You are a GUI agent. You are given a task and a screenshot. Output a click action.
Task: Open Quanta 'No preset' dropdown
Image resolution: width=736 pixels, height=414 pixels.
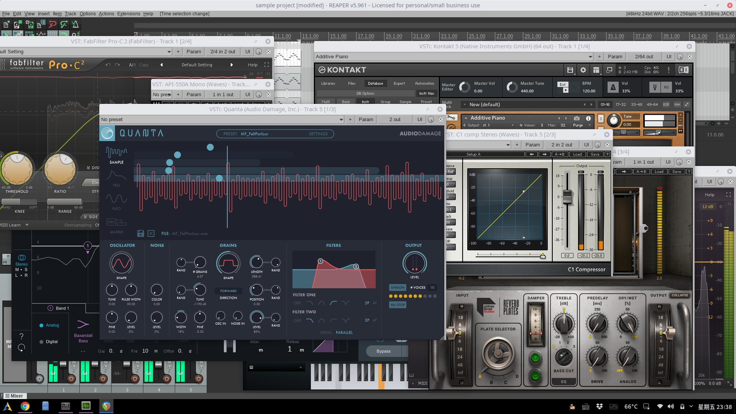pos(222,120)
